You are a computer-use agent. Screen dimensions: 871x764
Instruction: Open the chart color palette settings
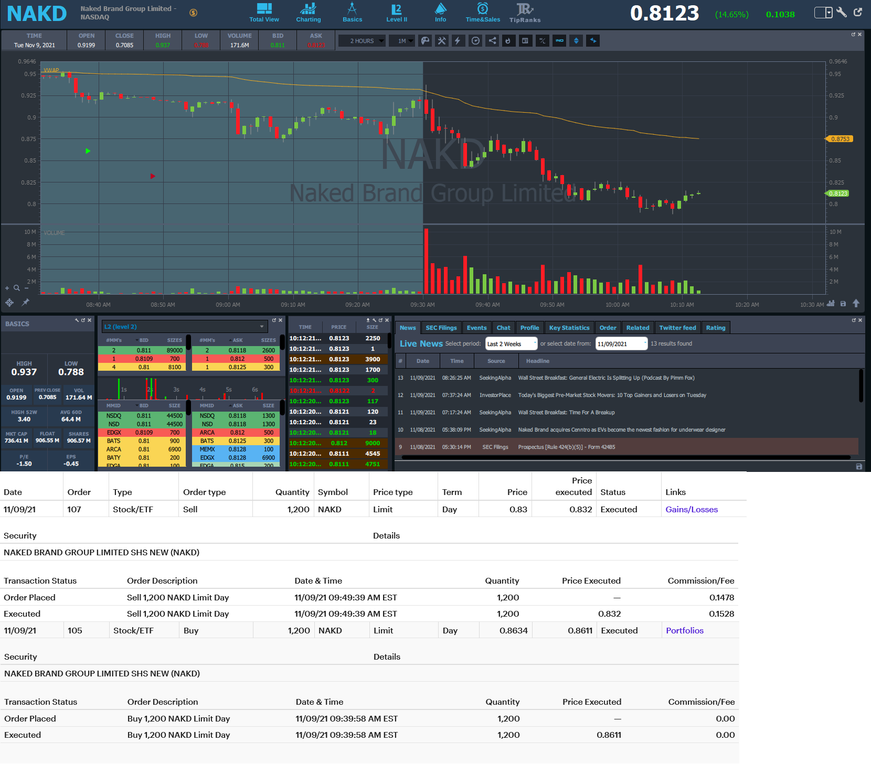pyautogui.click(x=425, y=41)
